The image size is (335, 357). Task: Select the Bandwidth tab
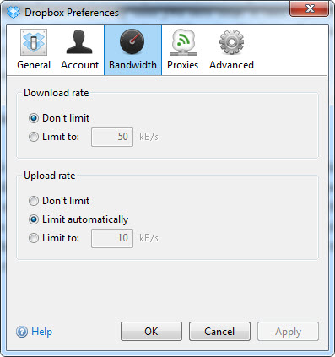pos(132,50)
